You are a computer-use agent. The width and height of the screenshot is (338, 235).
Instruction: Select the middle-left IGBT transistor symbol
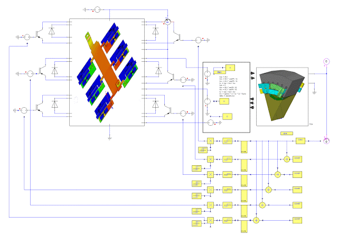point(42,71)
